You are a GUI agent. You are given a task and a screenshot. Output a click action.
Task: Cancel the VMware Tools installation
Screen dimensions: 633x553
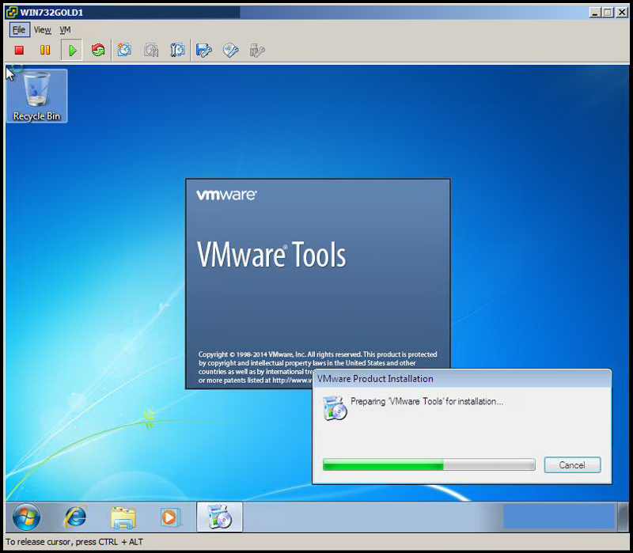click(572, 465)
